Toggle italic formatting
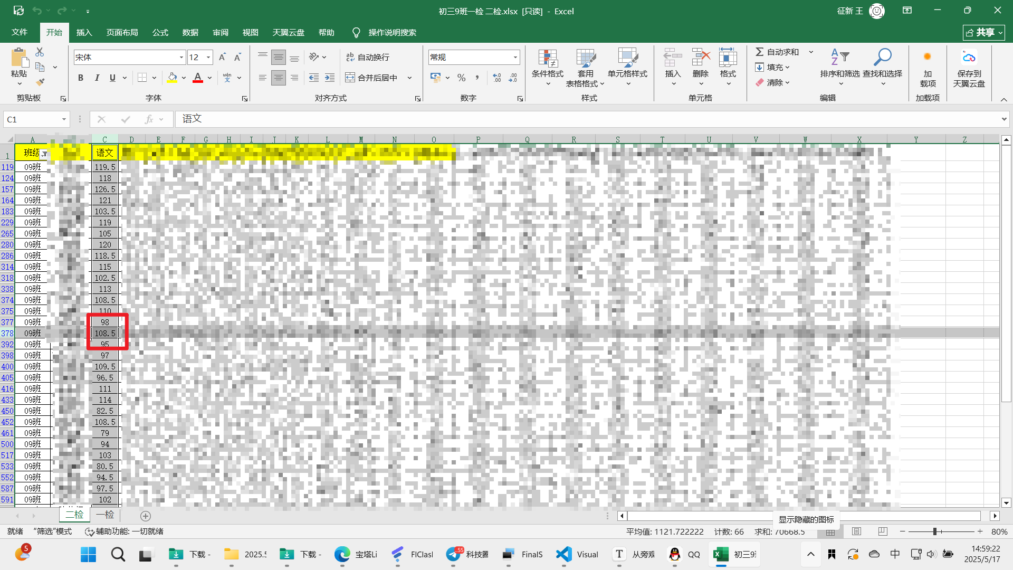Image resolution: width=1013 pixels, height=570 pixels. pyautogui.click(x=97, y=78)
